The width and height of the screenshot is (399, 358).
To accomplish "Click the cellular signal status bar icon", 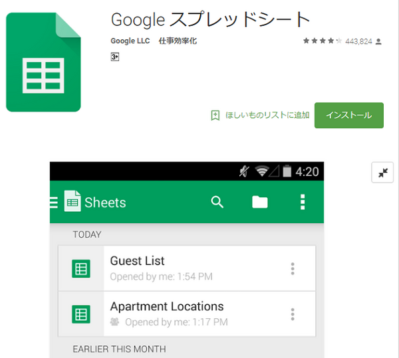I will pyautogui.click(x=274, y=171).
